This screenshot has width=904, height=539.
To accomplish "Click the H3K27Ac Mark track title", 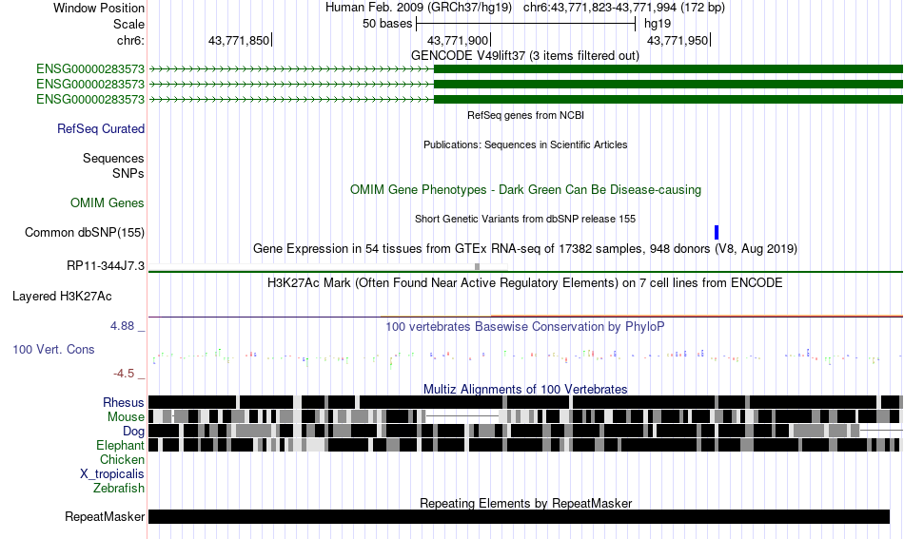I will click(x=525, y=283).
